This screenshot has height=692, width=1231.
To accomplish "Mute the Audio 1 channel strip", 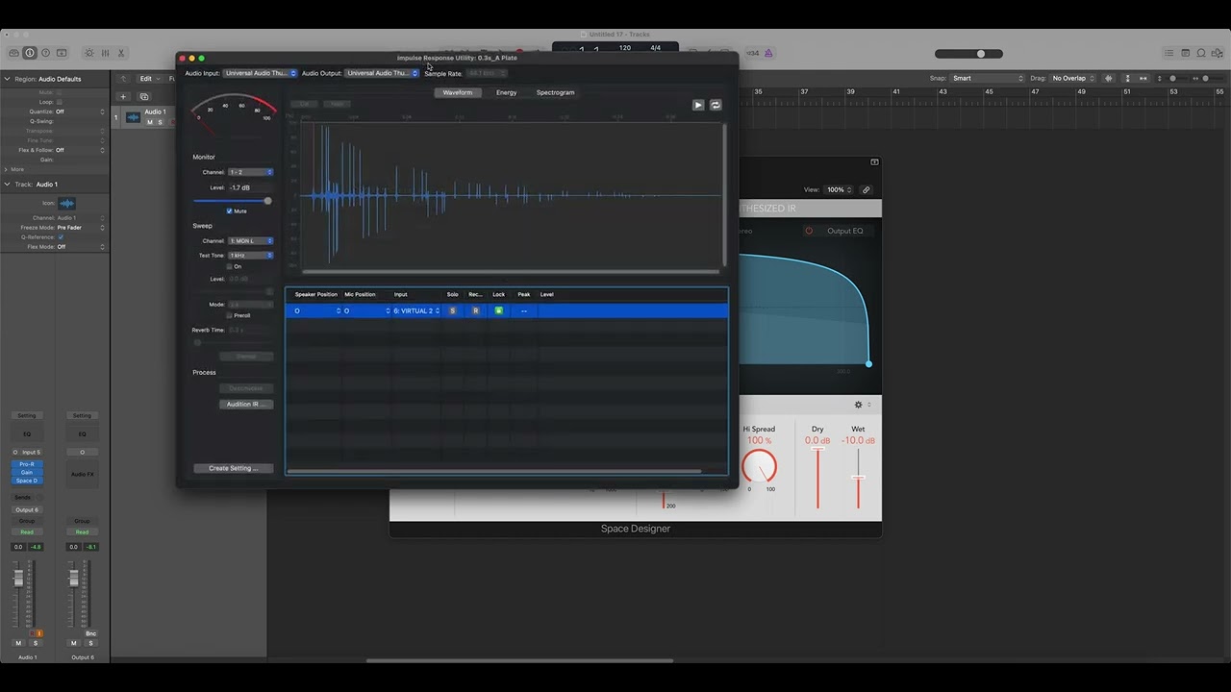I will [18, 643].
